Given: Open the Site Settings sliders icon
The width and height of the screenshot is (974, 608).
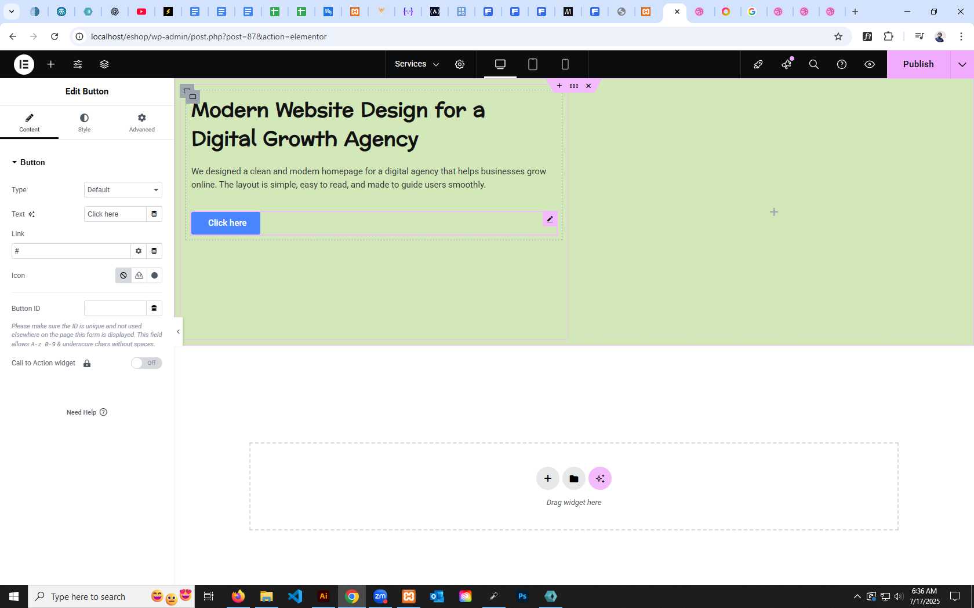Looking at the screenshot, I should 78,64.
